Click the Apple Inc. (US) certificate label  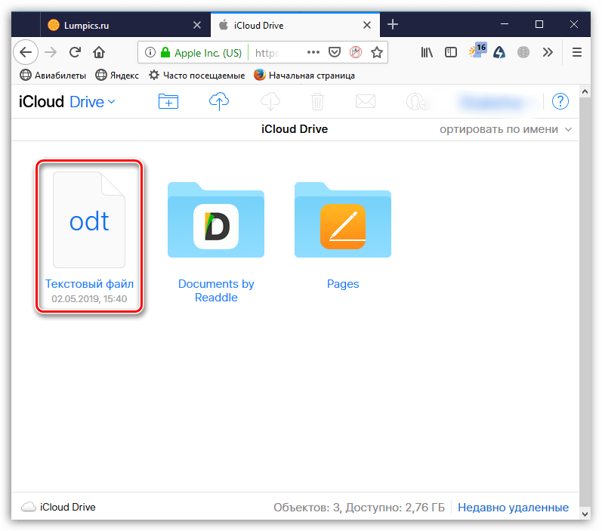[x=208, y=53]
